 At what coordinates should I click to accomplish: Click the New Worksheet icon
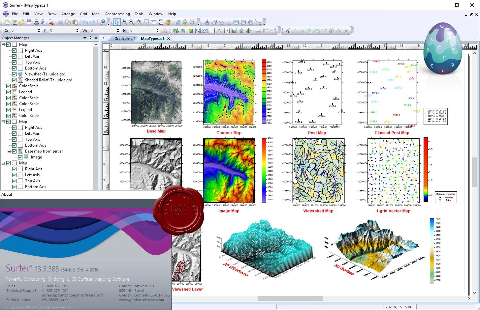14,22
